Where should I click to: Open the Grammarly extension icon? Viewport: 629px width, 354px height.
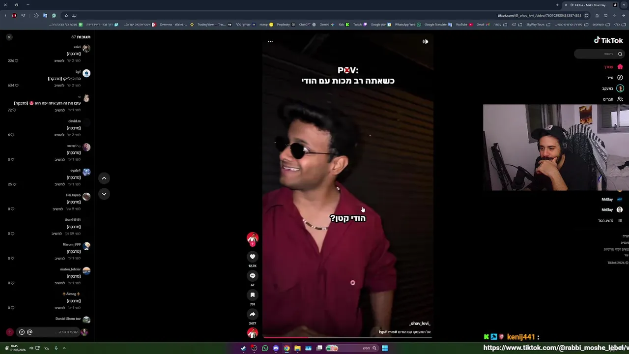click(x=54, y=15)
